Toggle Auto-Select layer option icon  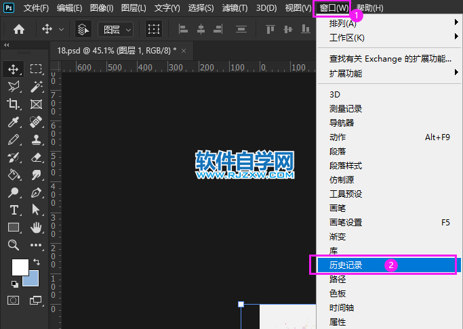point(83,29)
